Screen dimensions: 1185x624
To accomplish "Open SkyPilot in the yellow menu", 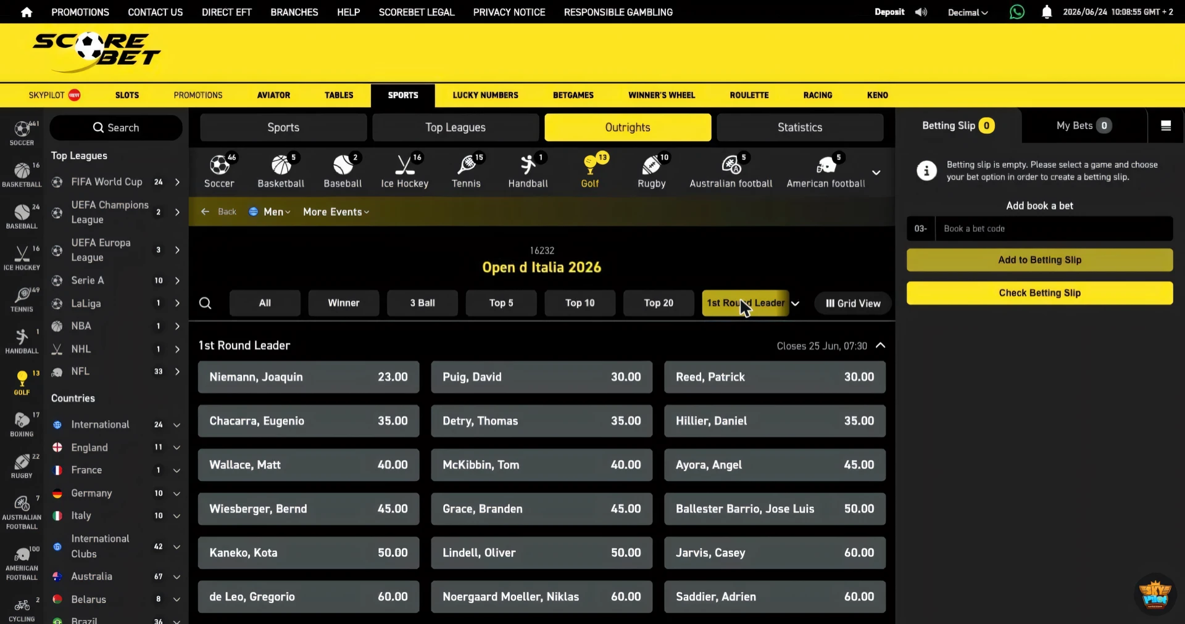I will coord(54,95).
